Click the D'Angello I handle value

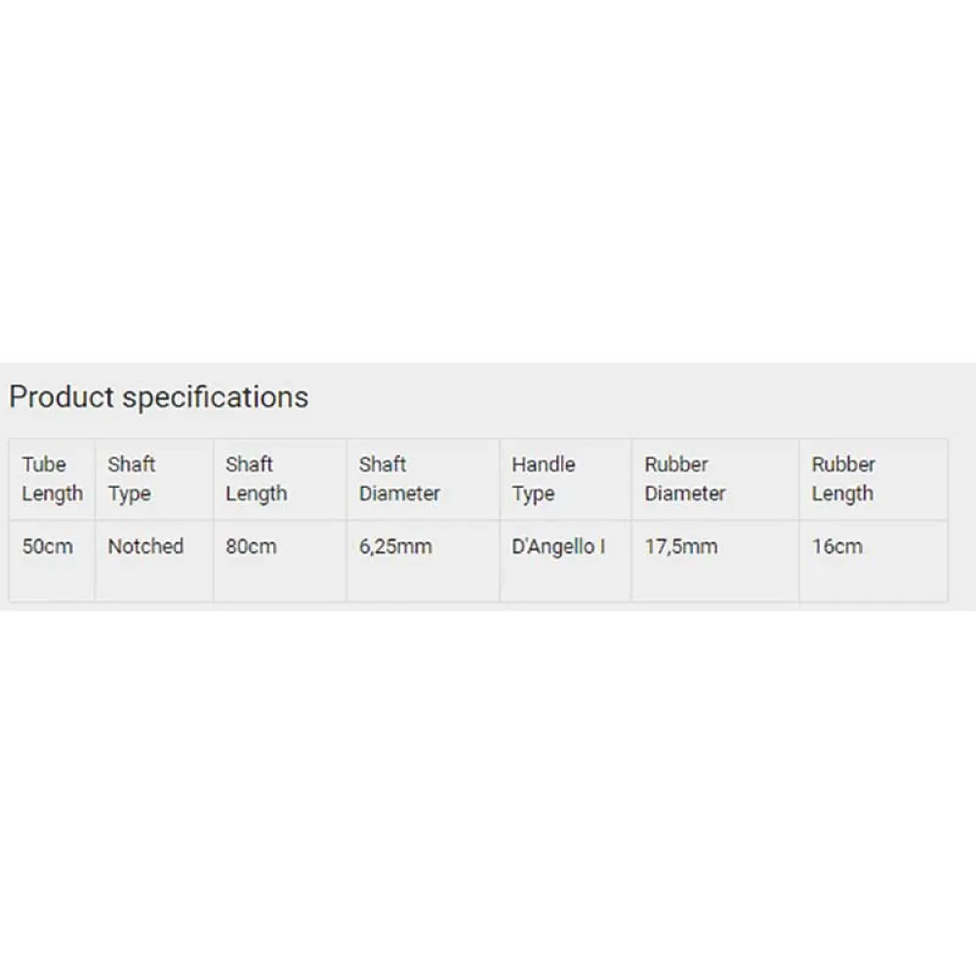coord(558,547)
